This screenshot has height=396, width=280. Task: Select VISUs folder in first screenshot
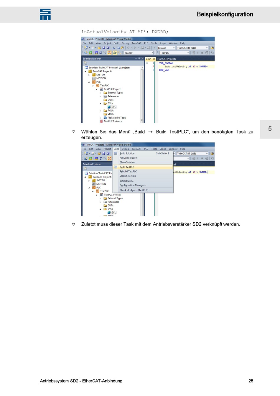coord(111,114)
